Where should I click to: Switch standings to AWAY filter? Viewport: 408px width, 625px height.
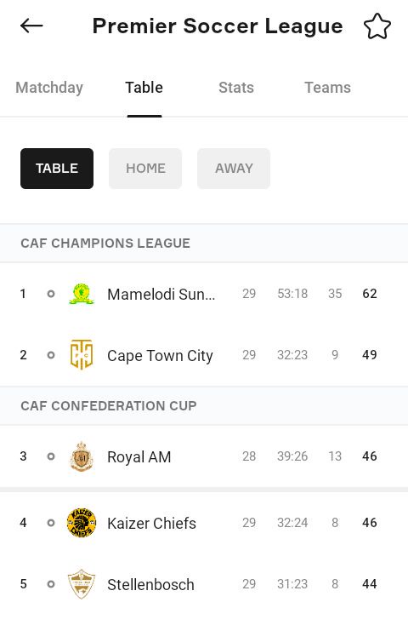point(234,169)
